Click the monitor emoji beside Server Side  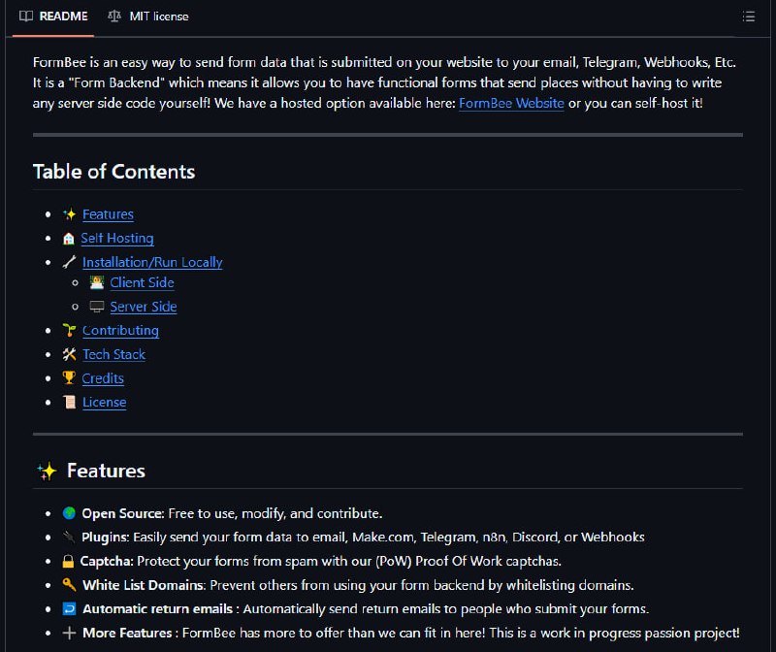pos(96,307)
